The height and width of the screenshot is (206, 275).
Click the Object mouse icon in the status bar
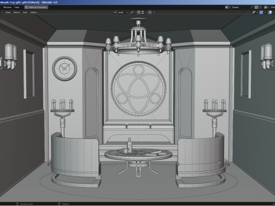pos(59,204)
